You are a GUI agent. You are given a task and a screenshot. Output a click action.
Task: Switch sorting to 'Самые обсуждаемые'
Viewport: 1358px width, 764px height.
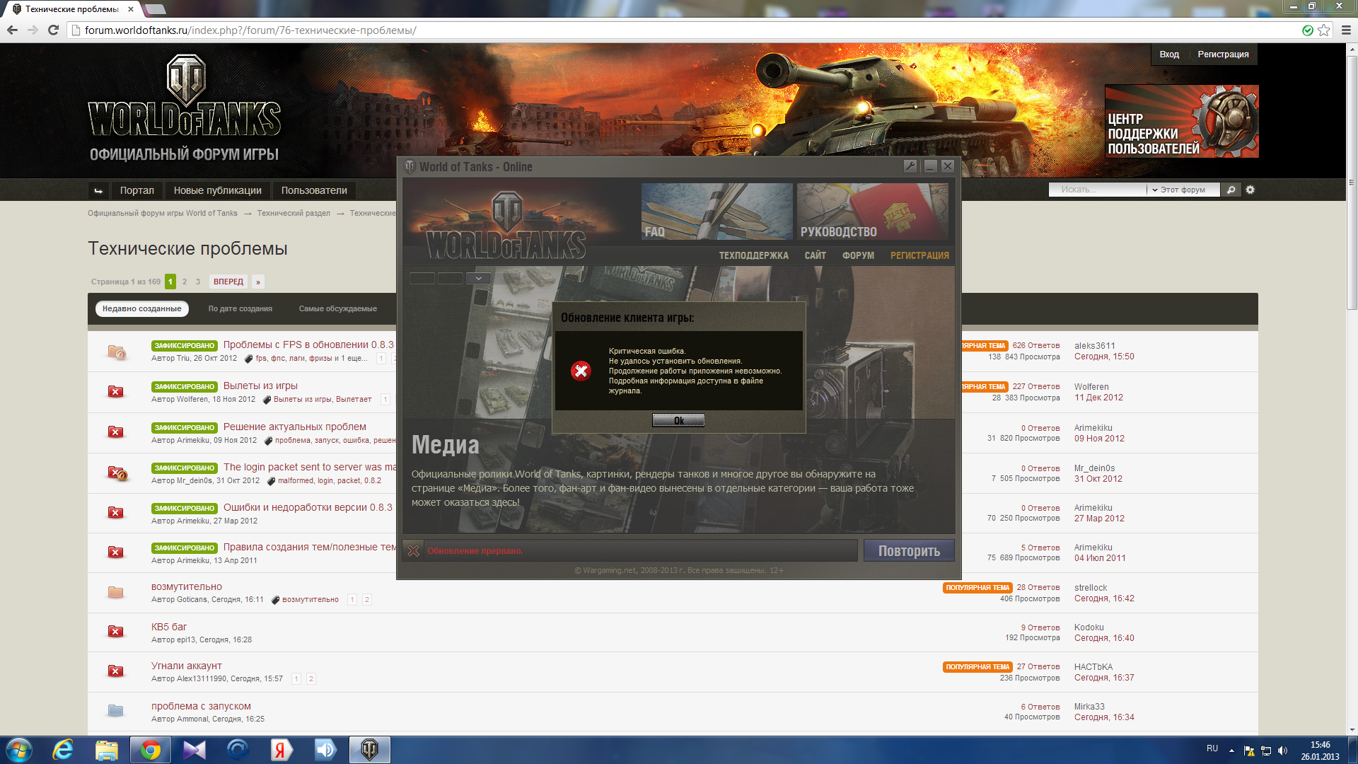[x=337, y=308]
